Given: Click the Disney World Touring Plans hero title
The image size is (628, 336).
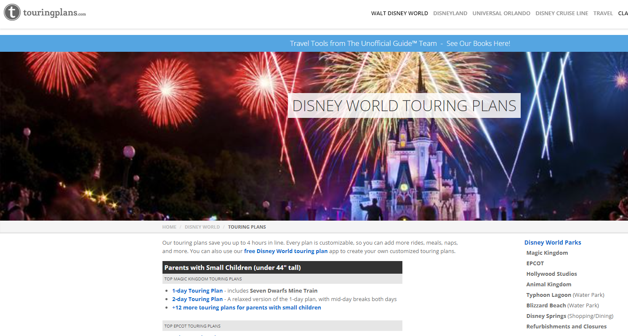Looking at the screenshot, I should click(404, 106).
